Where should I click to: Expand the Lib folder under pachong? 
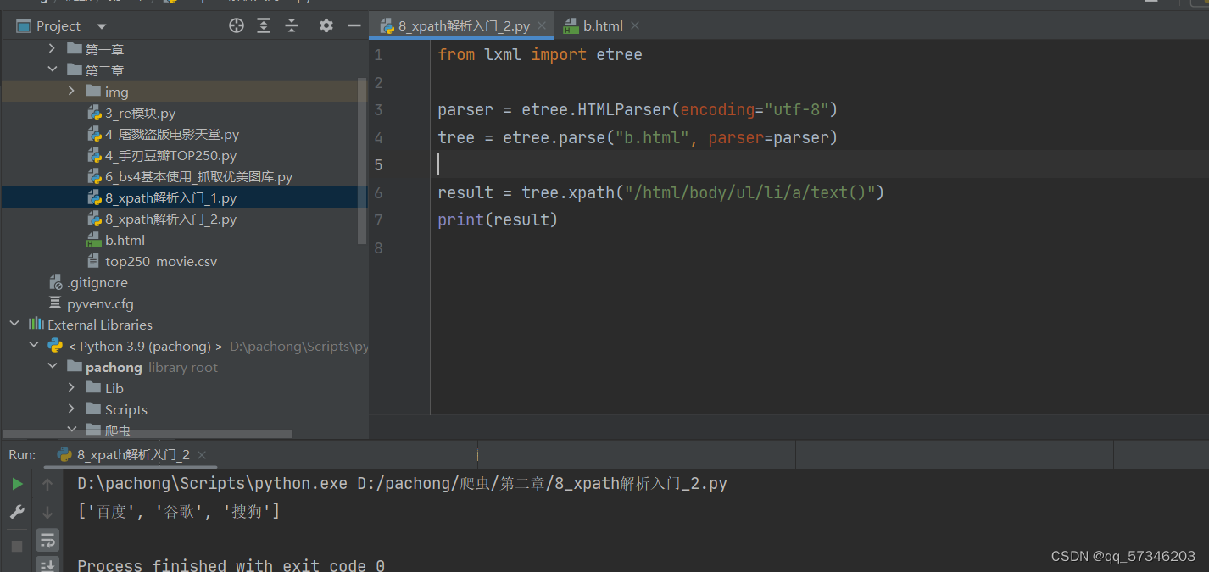pos(71,387)
